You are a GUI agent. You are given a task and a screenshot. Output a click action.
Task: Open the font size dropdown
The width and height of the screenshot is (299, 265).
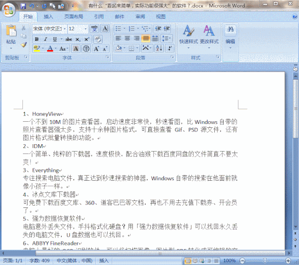(86, 29)
